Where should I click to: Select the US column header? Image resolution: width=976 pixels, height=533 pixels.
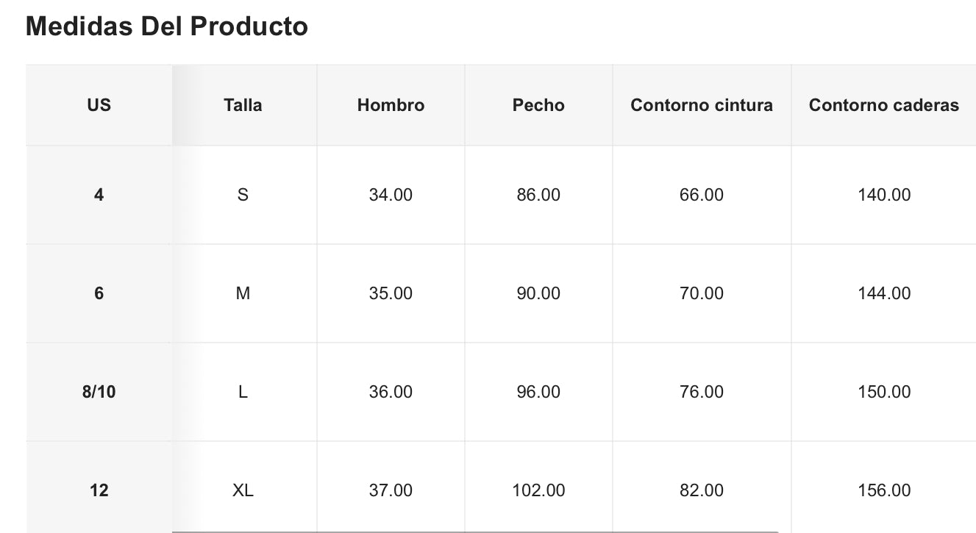coord(99,105)
